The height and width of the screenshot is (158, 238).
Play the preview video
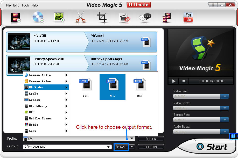coord(174,81)
